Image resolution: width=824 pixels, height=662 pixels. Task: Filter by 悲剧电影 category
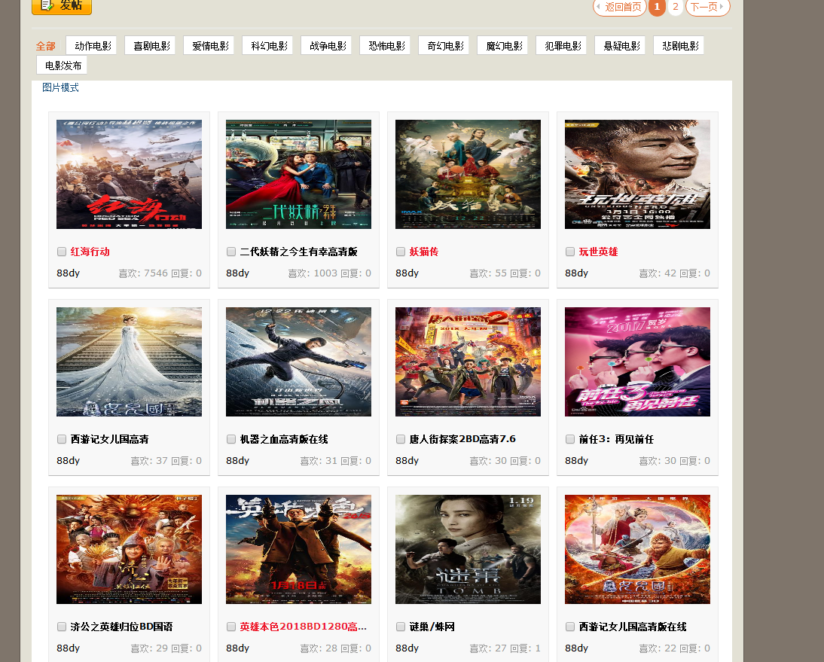coord(680,46)
